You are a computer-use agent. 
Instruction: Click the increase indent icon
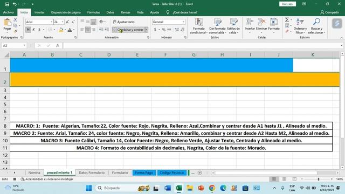pos(107,30)
